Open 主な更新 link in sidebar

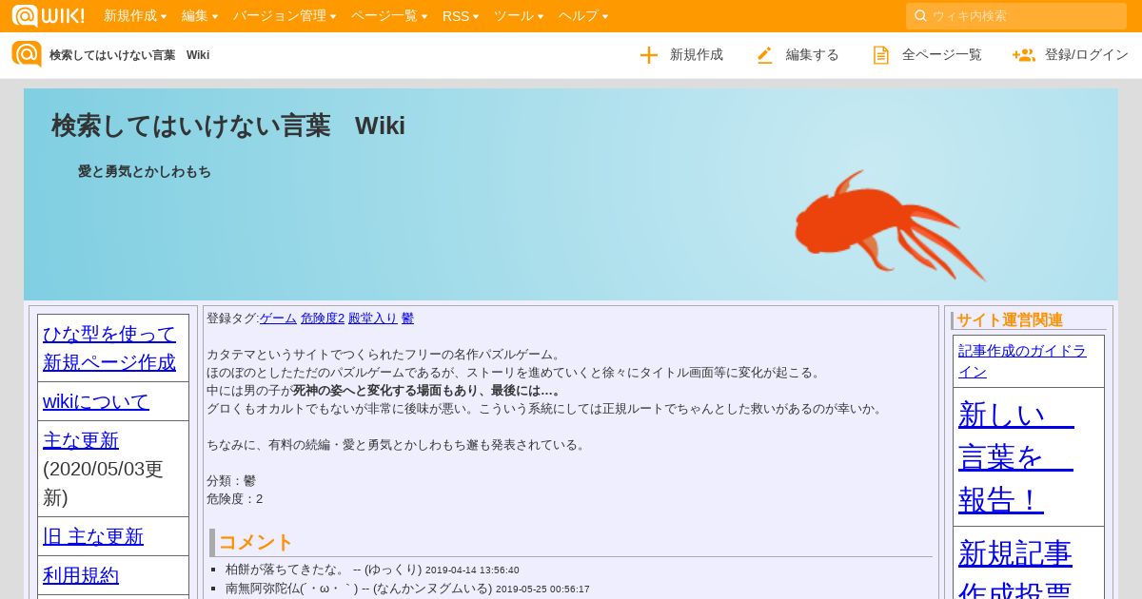(x=81, y=440)
